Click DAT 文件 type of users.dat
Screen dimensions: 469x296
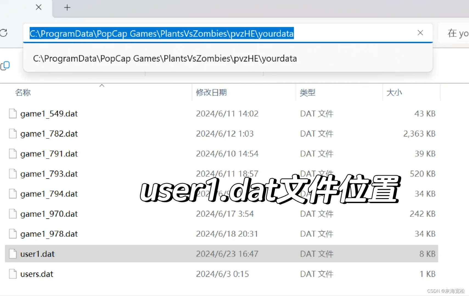pos(317,274)
